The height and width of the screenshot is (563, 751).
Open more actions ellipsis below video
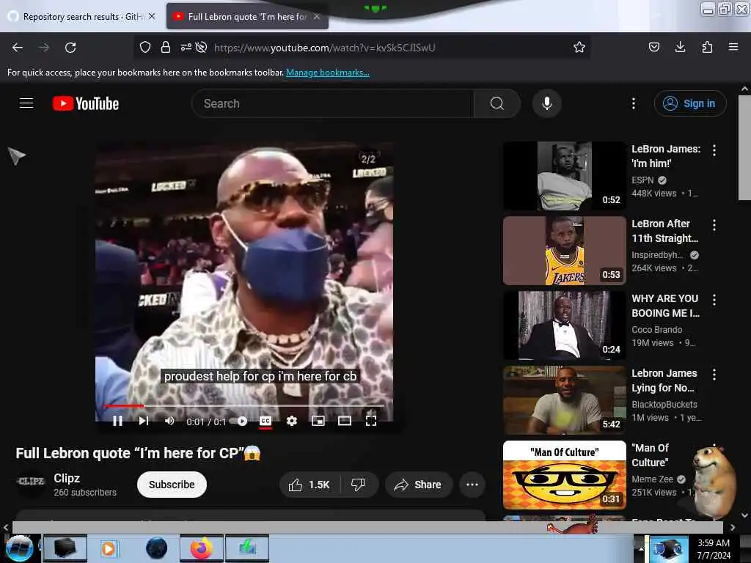472,485
